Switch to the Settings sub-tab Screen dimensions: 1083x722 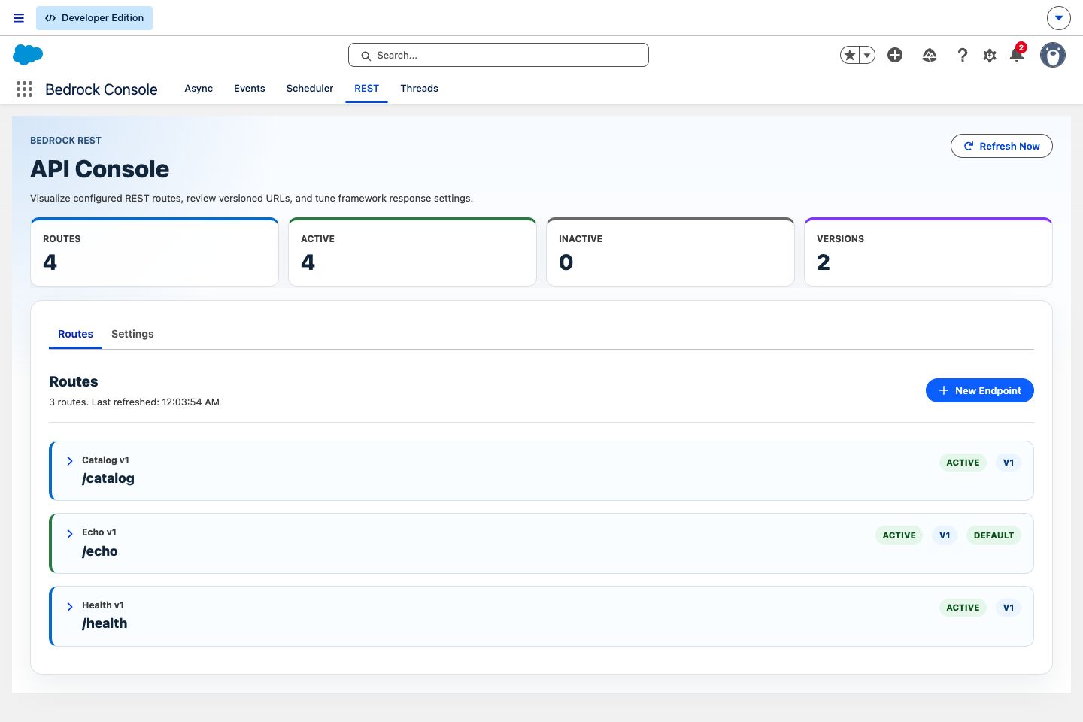[x=132, y=334]
